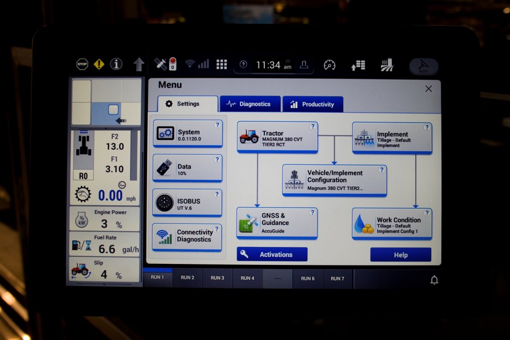Check the cellular signal bars icon
The width and height of the screenshot is (510, 340).
pyautogui.click(x=204, y=64)
